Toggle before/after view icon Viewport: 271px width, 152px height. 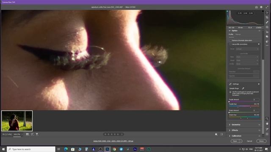click(x=221, y=134)
